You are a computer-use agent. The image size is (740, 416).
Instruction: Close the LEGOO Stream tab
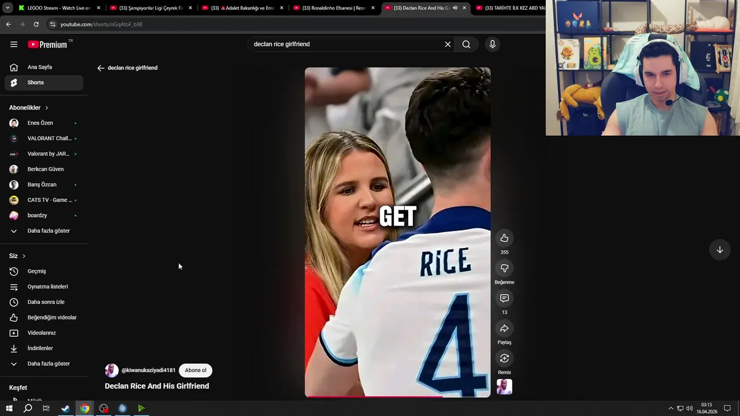pos(99,8)
